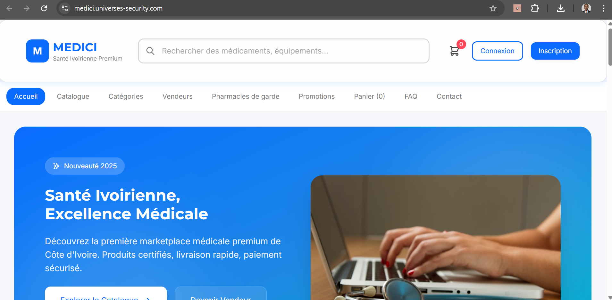Image resolution: width=612 pixels, height=300 pixels.
Task: Open the browser extensions puzzle icon
Action: coord(535,8)
